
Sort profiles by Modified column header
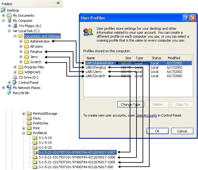click(x=179, y=58)
